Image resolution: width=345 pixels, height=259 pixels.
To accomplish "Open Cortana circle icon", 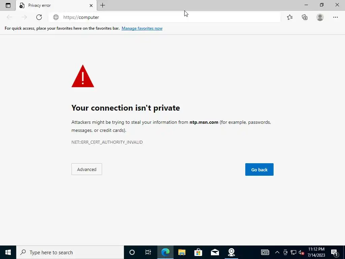I will [132, 252].
